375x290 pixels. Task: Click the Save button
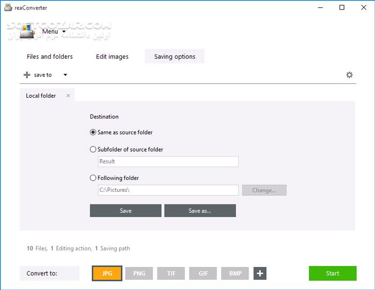point(125,210)
